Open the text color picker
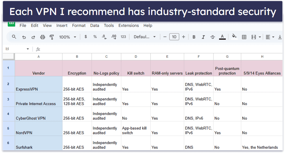Screen dimensions: 285x153 (x=222, y=37)
